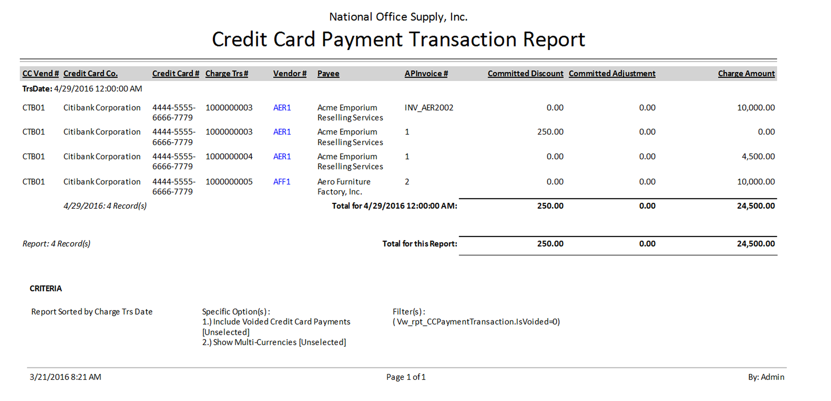The height and width of the screenshot is (401, 831).
Task: Click the Charge Trs # column header
Action: [227, 73]
